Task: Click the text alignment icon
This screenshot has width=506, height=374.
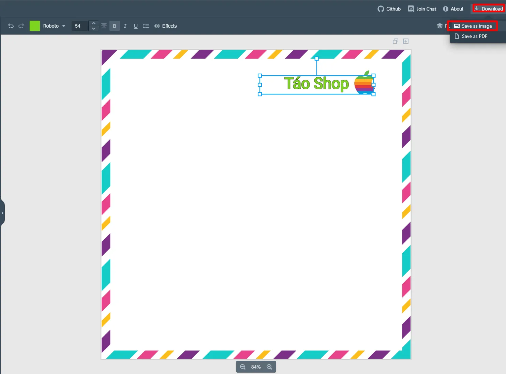Action: 104,26
